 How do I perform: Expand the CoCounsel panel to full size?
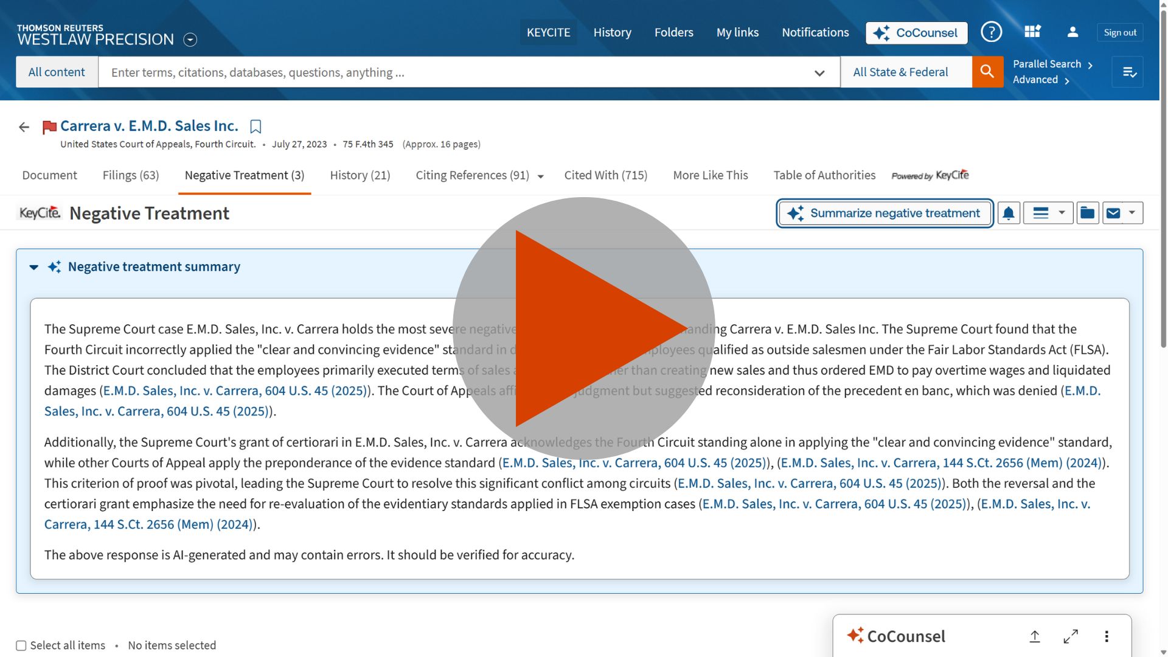[1071, 636]
